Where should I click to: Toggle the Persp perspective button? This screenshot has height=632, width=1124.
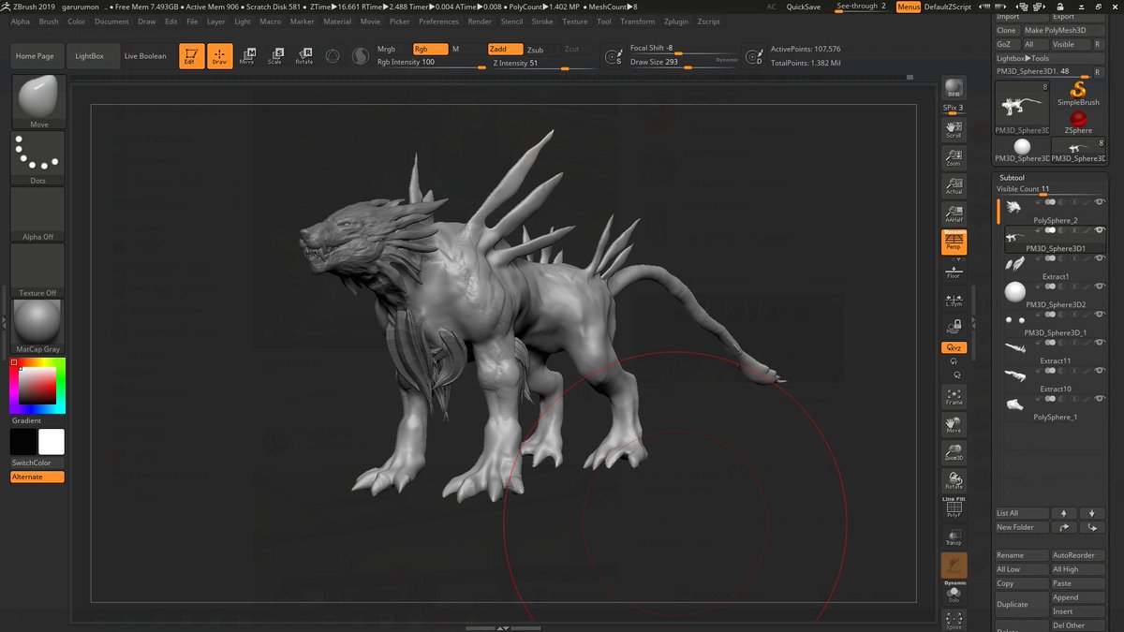(954, 243)
